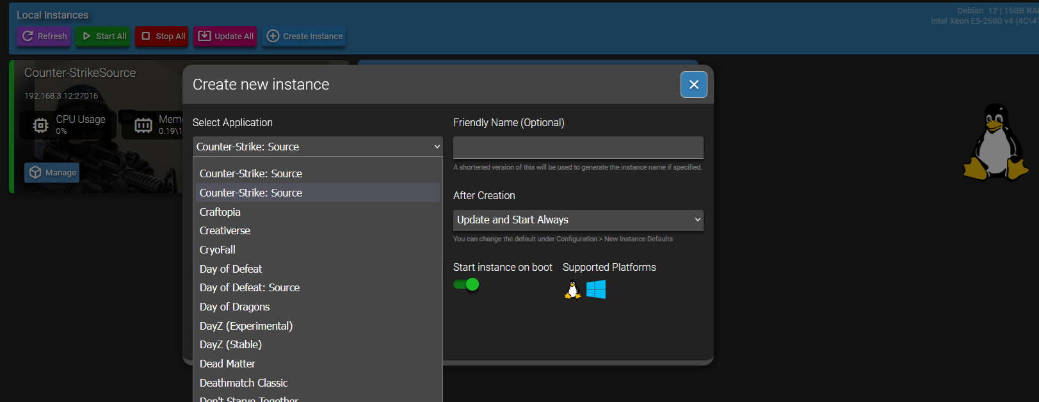This screenshot has width=1039, height=402.
Task: Click the Windows logo under Supported Platforms
Action: point(596,289)
